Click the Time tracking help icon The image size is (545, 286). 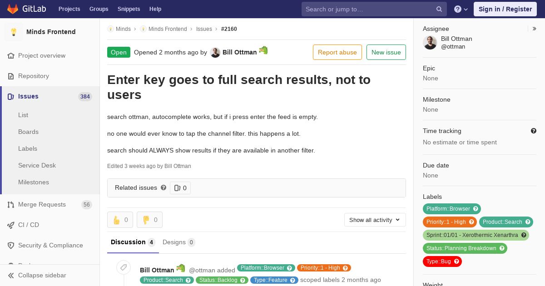point(534,131)
